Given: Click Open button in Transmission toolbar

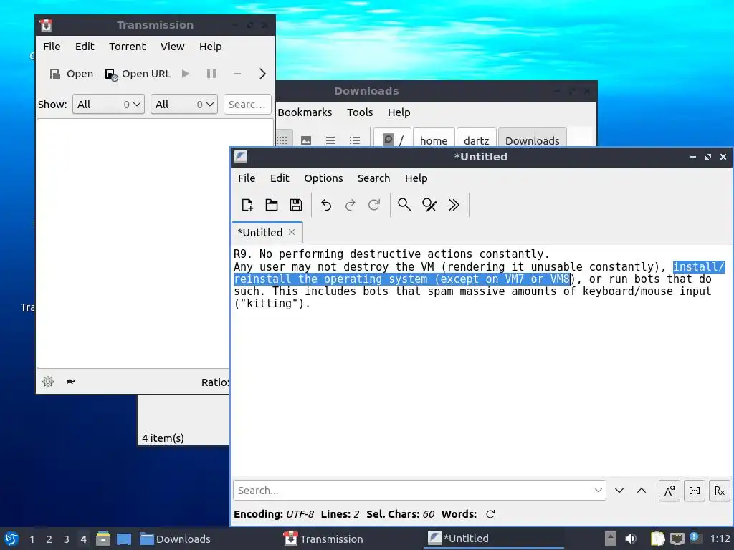Looking at the screenshot, I should tap(72, 74).
